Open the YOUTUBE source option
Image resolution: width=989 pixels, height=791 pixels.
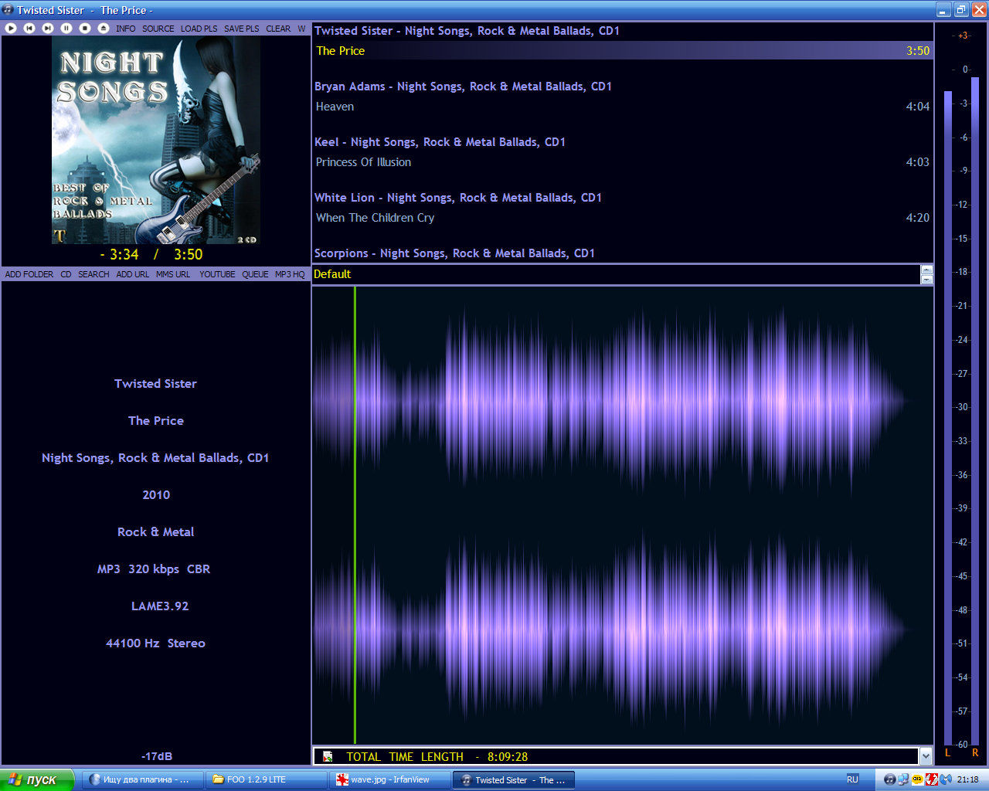click(x=217, y=274)
